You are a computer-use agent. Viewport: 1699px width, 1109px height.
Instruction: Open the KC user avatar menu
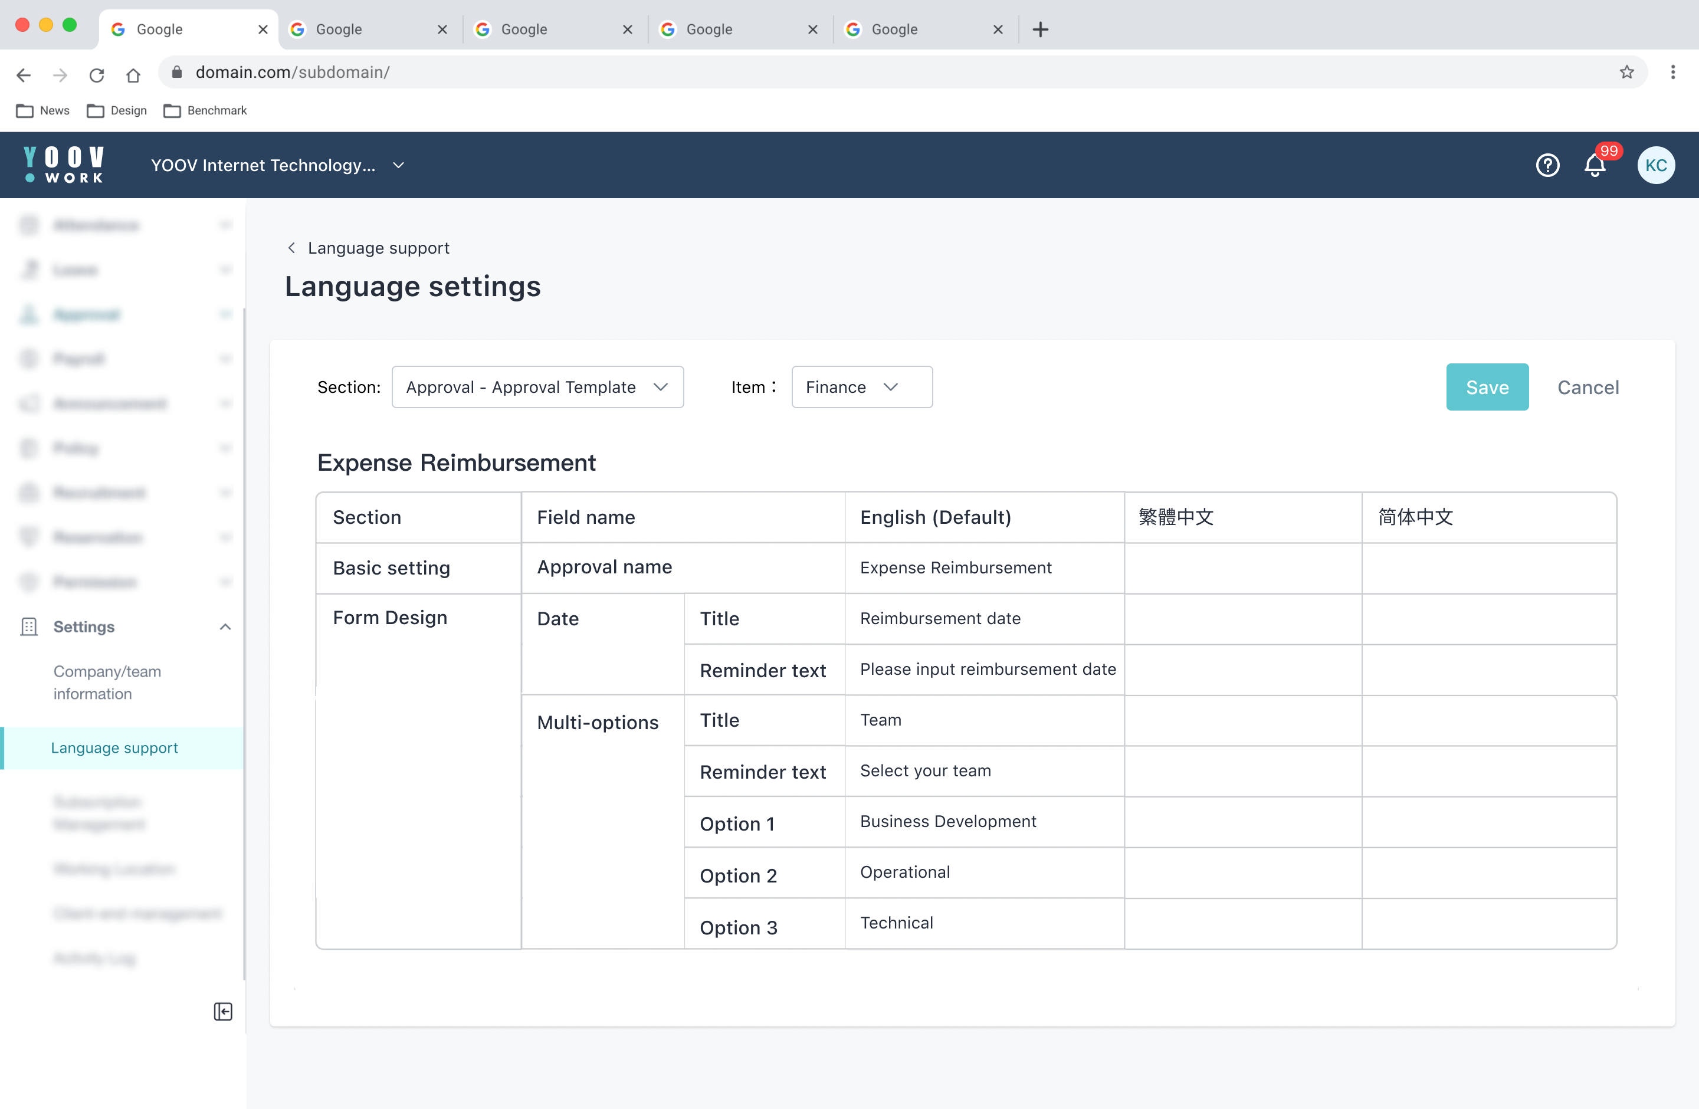pyautogui.click(x=1655, y=166)
